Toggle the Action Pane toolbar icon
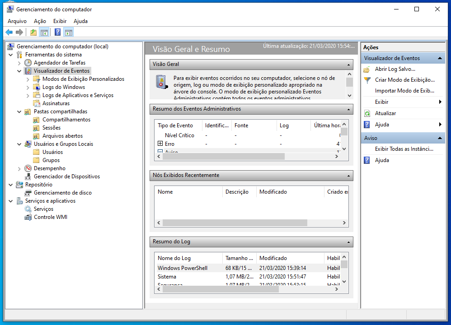The height and width of the screenshot is (325, 451). tap(68, 32)
